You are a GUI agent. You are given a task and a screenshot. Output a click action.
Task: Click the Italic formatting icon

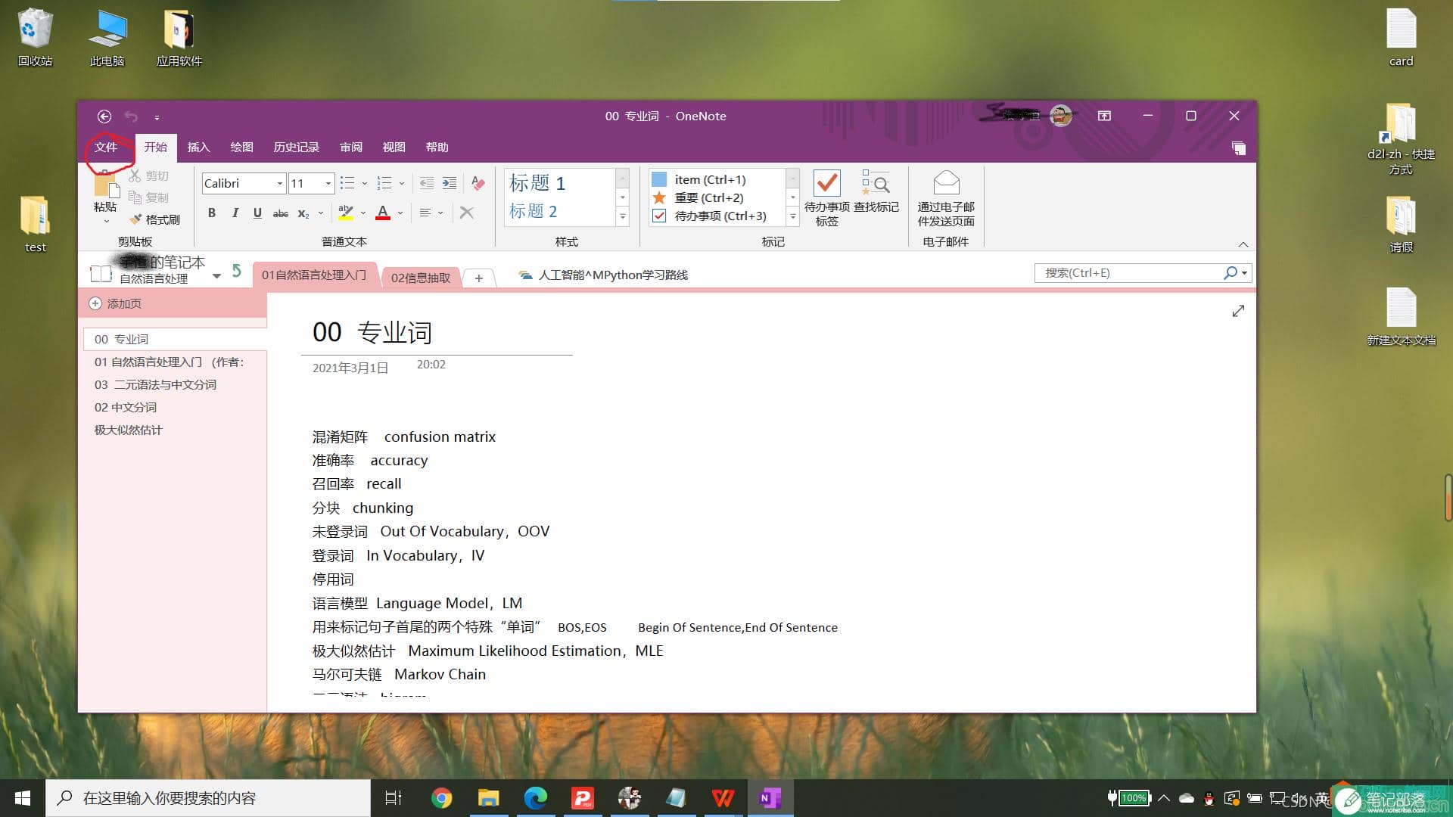pos(234,213)
